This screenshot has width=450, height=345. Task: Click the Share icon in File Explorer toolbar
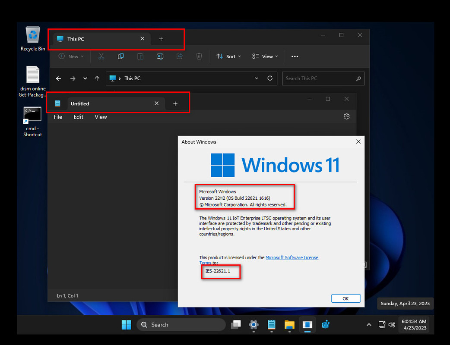pyautogui.click(x=179, y=56)
